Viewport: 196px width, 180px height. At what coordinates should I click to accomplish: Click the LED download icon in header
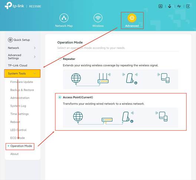170,6
